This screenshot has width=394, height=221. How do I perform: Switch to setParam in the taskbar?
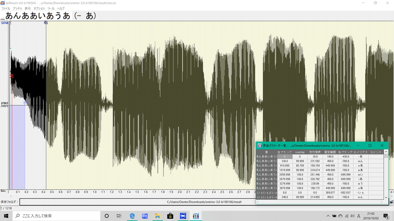click(x=196, y=216)
